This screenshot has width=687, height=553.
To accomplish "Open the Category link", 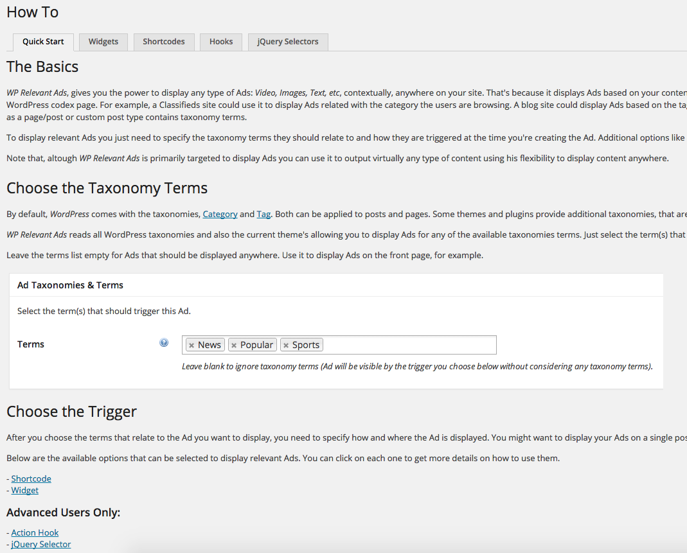I will (220, 214).
